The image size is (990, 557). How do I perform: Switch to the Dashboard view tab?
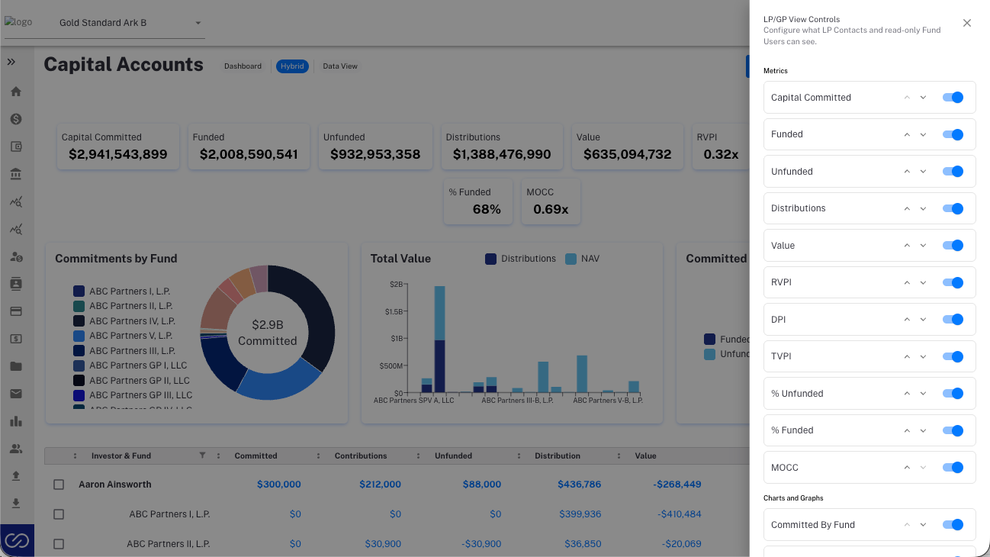[x=243, y=66]
